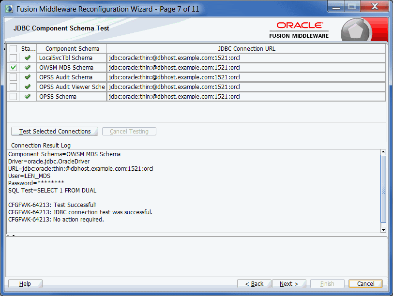Click the Connection Result Log scrollbar thumb
The height and width of the screenshot is (296, 393).
tap(383, 188)
